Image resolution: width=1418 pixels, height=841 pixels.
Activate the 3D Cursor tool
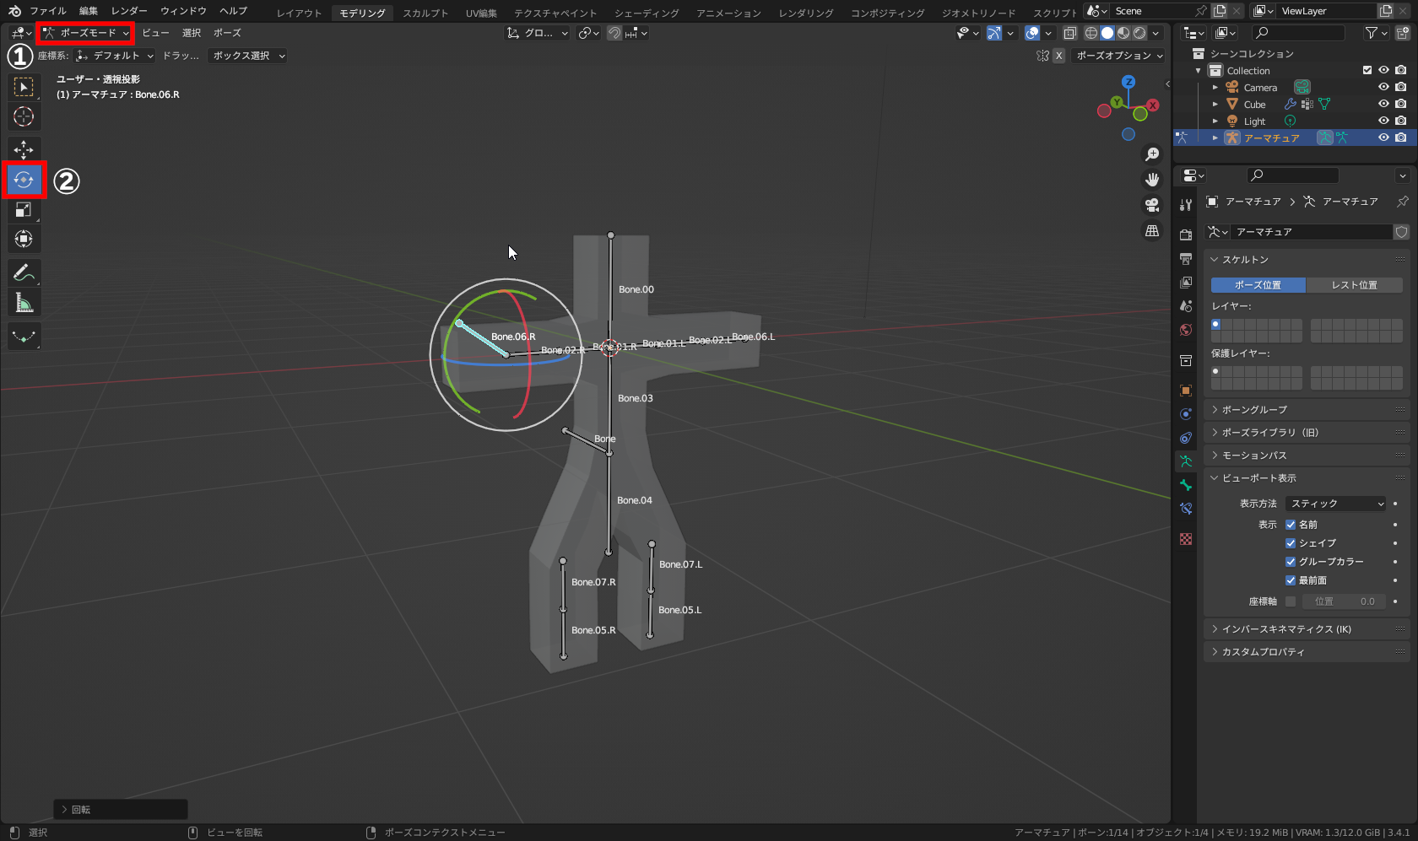(x=24, y=116)
